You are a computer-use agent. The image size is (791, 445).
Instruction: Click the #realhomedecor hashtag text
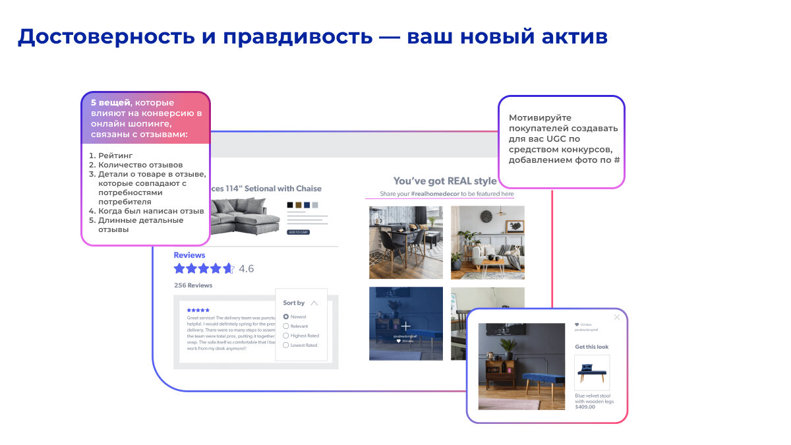click(435, 194)
